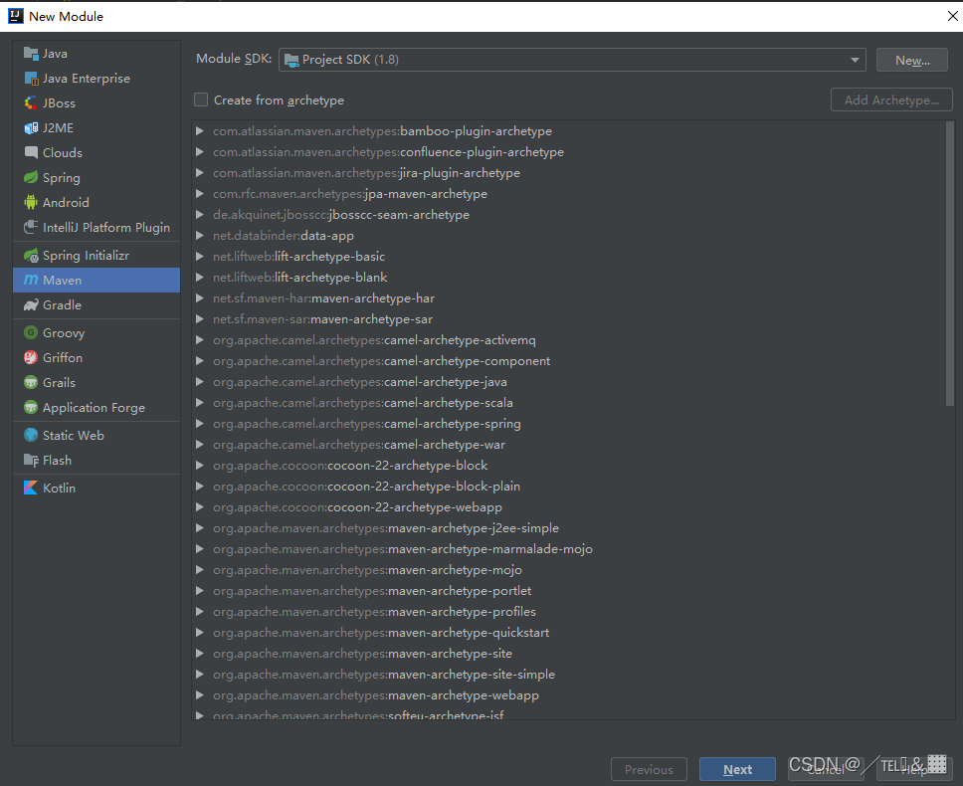963x786 pixels.
Task: Select the Maven module type icon
Action: click(x=34, y=280)
